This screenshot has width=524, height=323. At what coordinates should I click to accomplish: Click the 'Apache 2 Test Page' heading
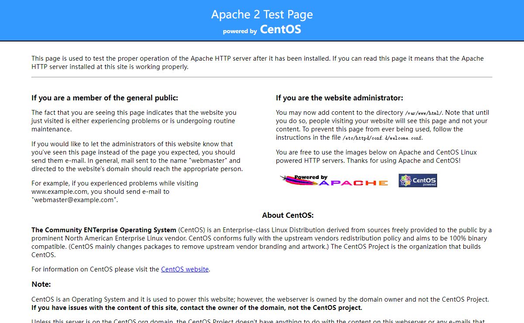pyautogui.click(x=262, y=14)
